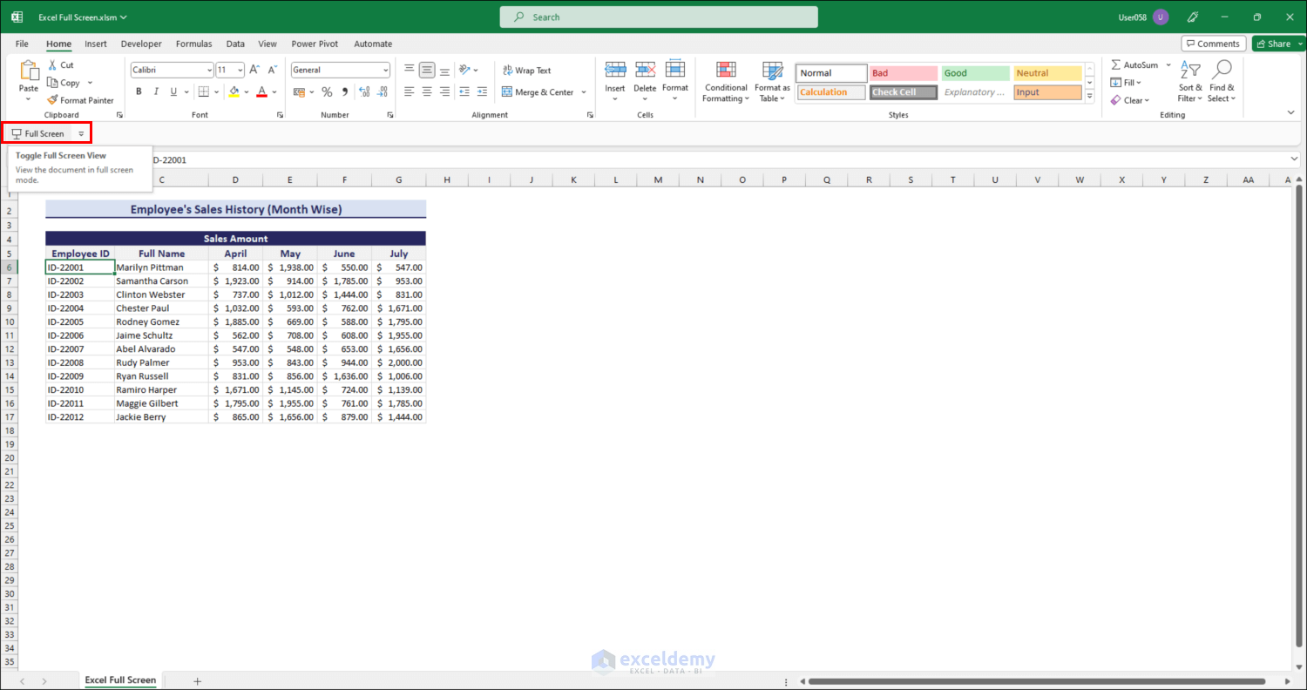The height and width of the screenshot is (690, 1307).
Task: Open the font size dropdown
Action: (240, 71)
